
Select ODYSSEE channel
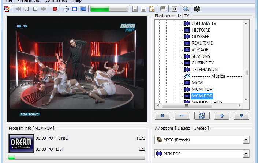tap(201, 37)
